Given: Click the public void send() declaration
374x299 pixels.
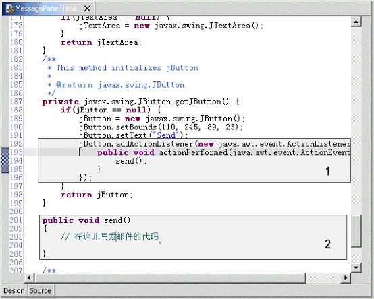Looking at the screenshot, I should [x=86, y=220].
